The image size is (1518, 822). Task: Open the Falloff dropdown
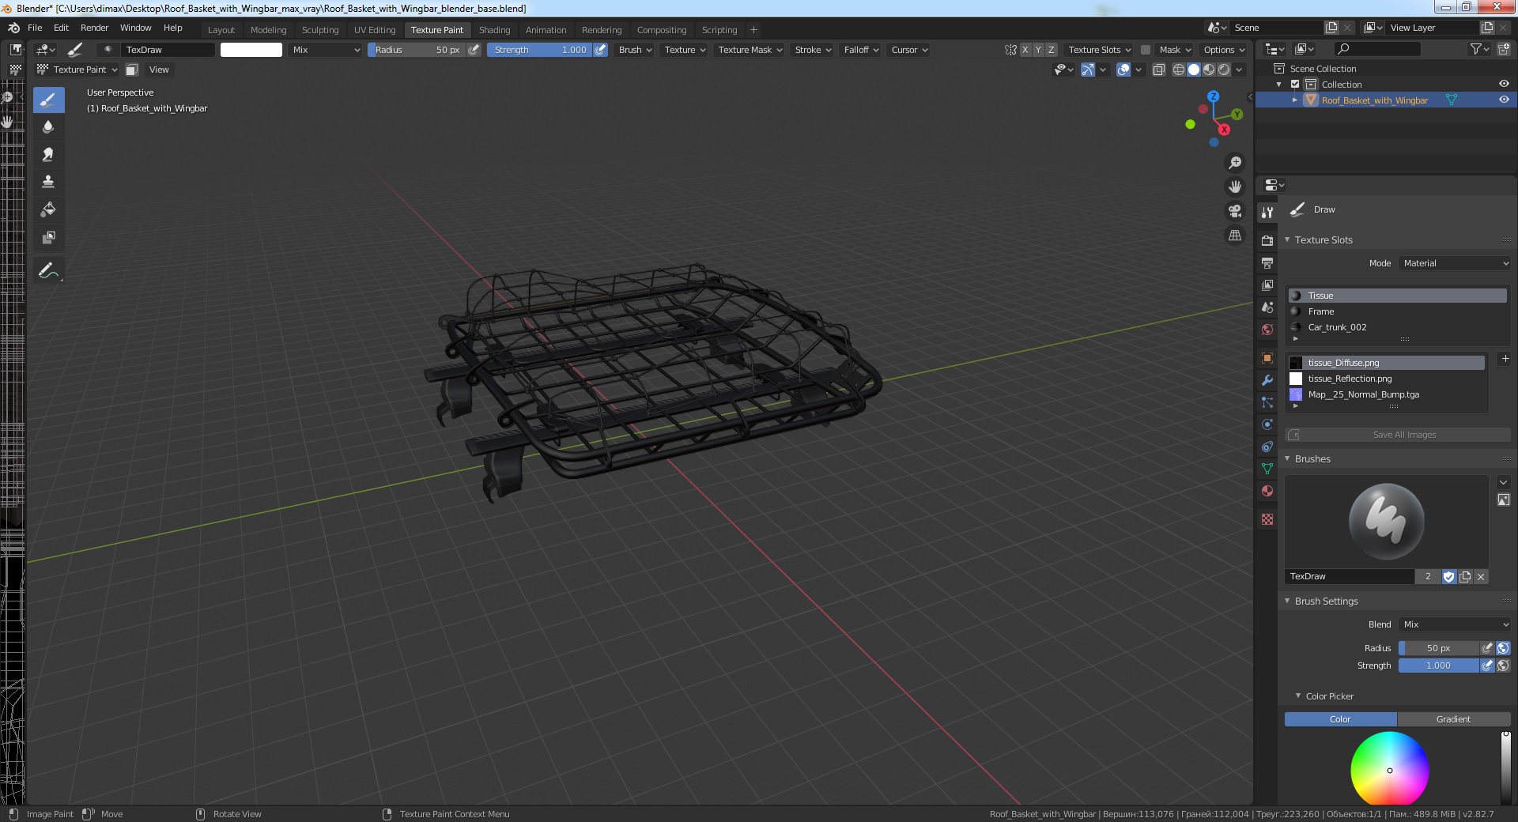[861, 49]
